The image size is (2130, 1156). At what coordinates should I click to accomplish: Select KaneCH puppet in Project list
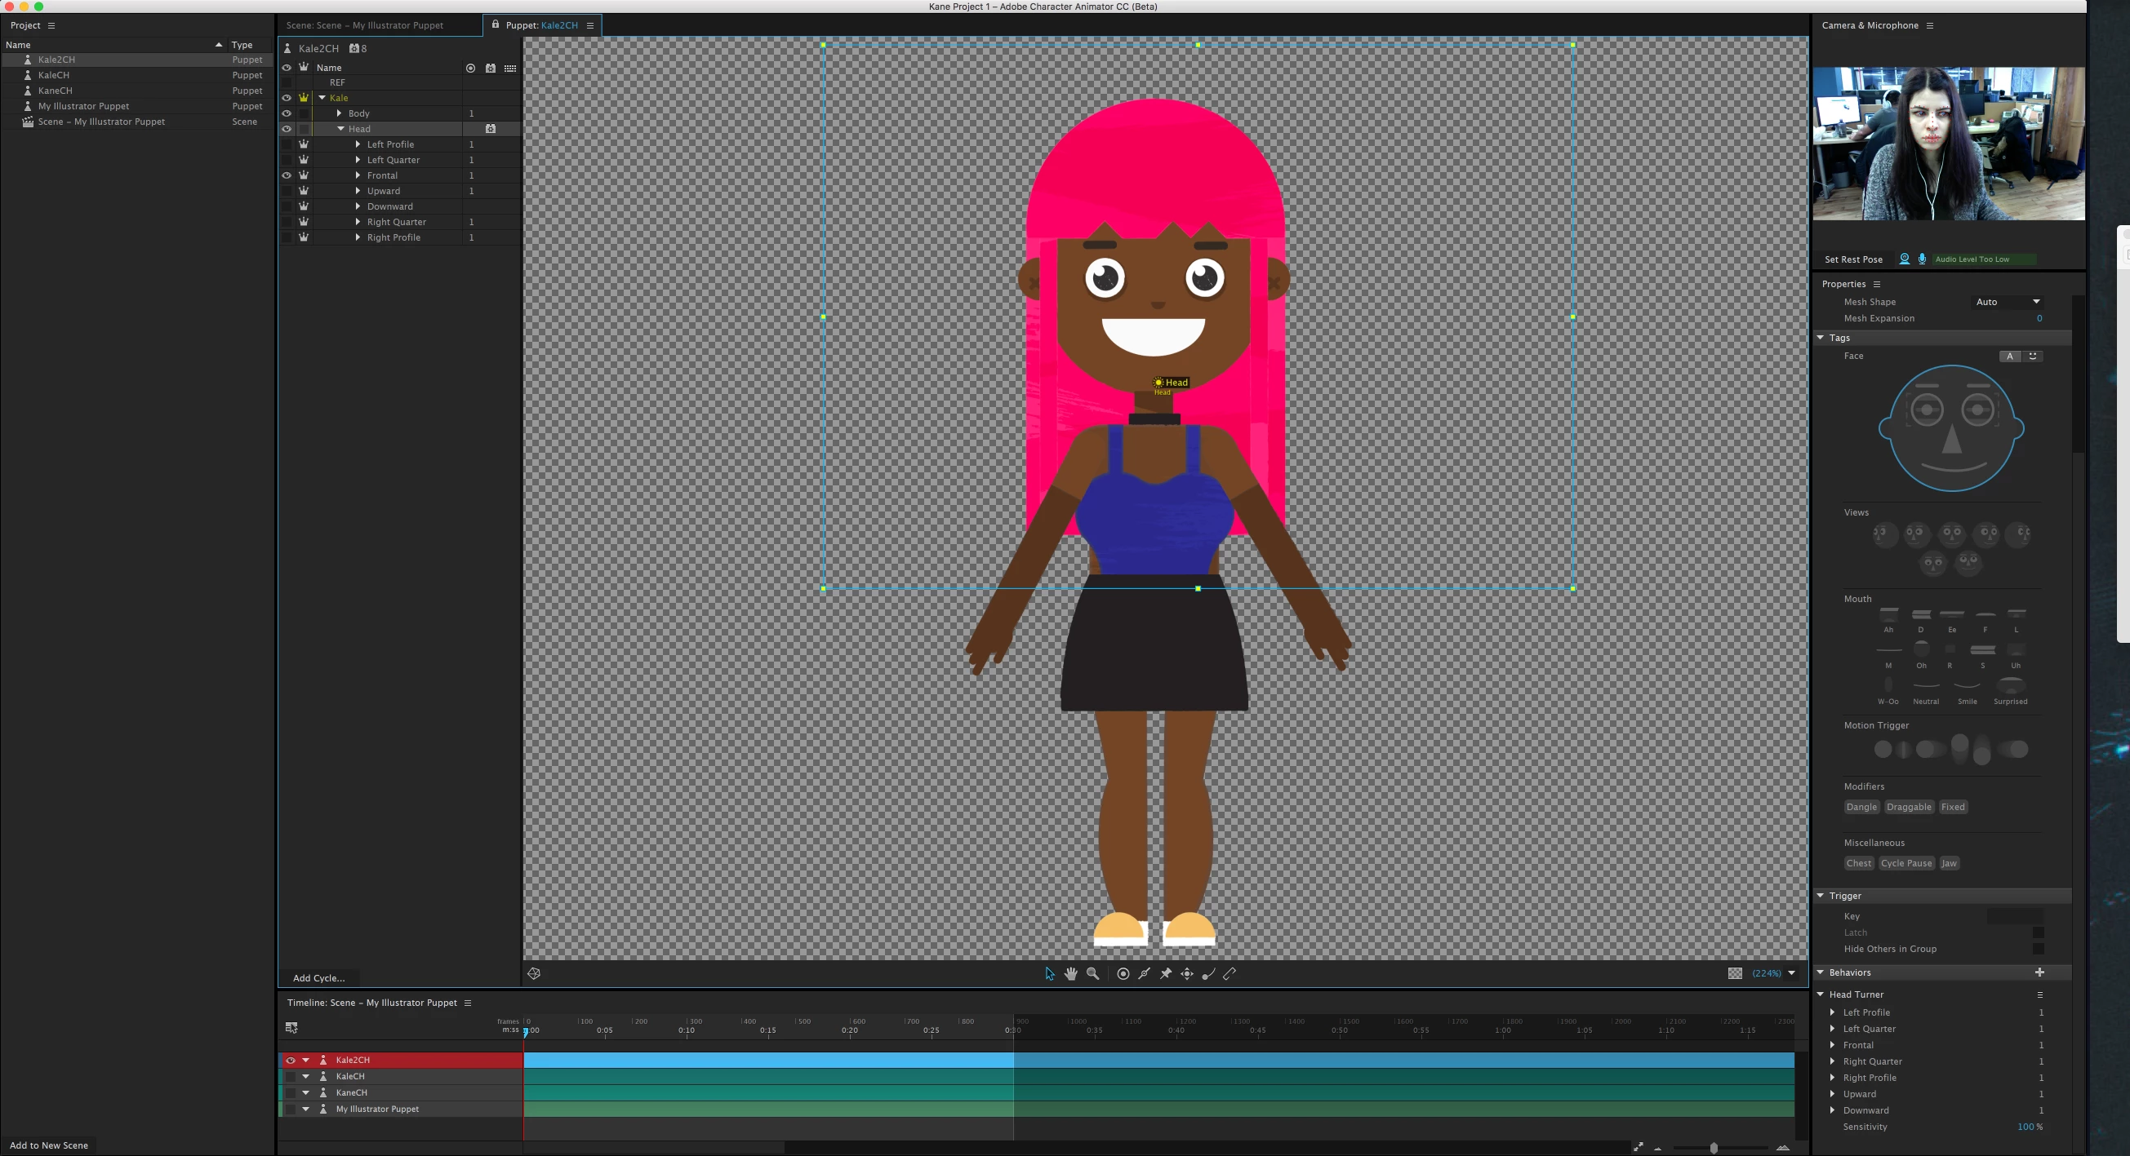55,90
